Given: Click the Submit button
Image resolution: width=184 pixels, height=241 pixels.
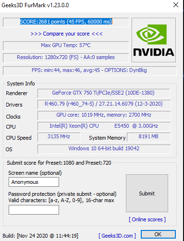Looking at the screenshot, I should coord(147,193).
